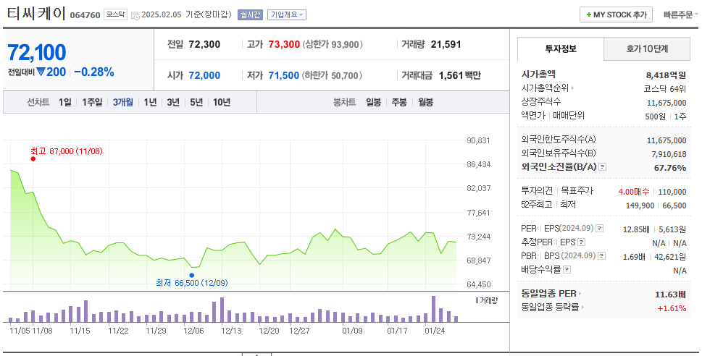The image size is (702, 356).
Task: Select the 1주일 line chart period
Action: [x=92, y=103]
